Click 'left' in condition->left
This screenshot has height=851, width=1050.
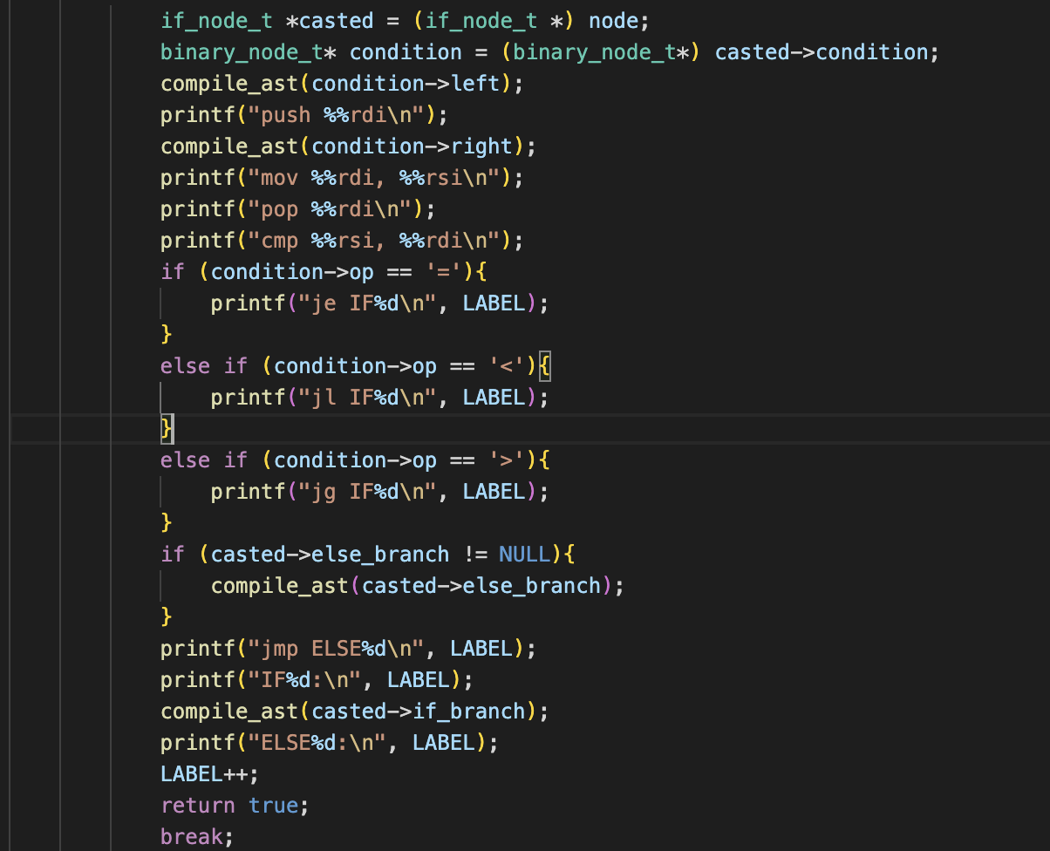click(x=476, y=84)
